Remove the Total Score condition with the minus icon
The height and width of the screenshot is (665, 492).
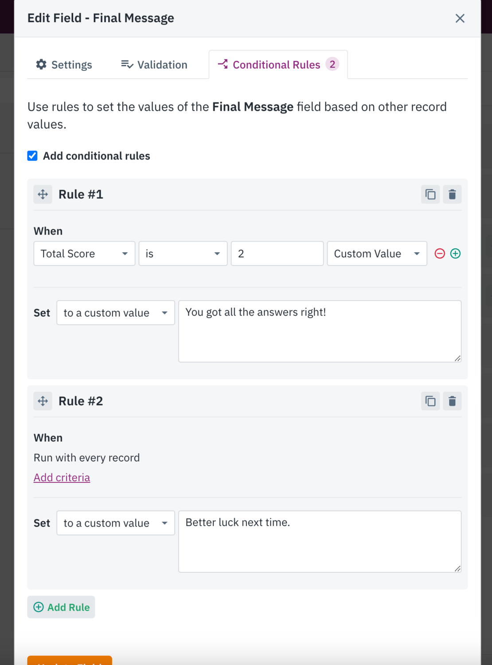click(x=439, y=254)
